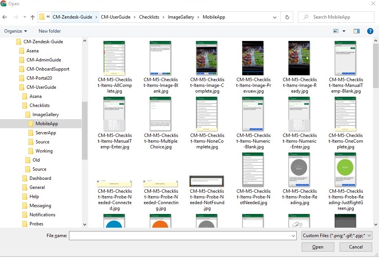Click the Open button

coord(318,247)
